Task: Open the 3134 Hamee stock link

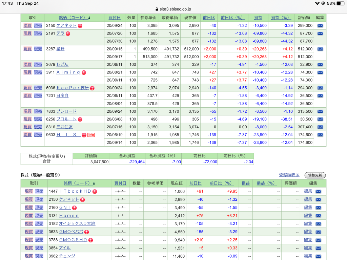Action: [x=69, y=216]
